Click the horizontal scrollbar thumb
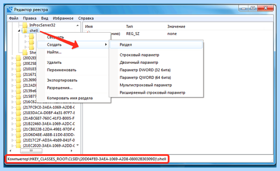This screenshot has height=171, width=280. point(31,151)
